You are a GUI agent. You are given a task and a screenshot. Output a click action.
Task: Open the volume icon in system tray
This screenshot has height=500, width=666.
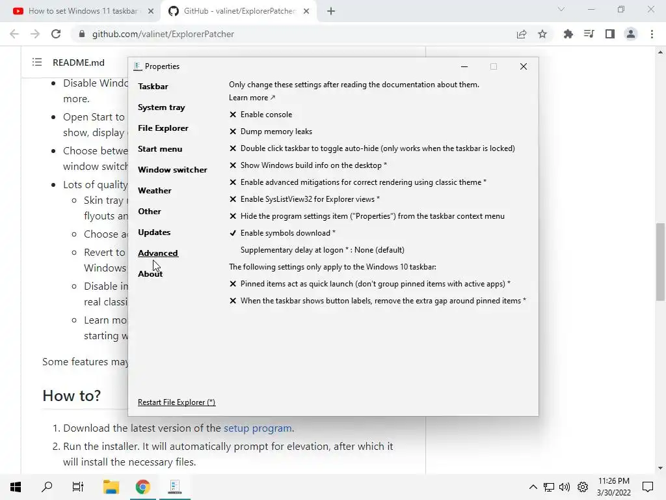point(565,487)
